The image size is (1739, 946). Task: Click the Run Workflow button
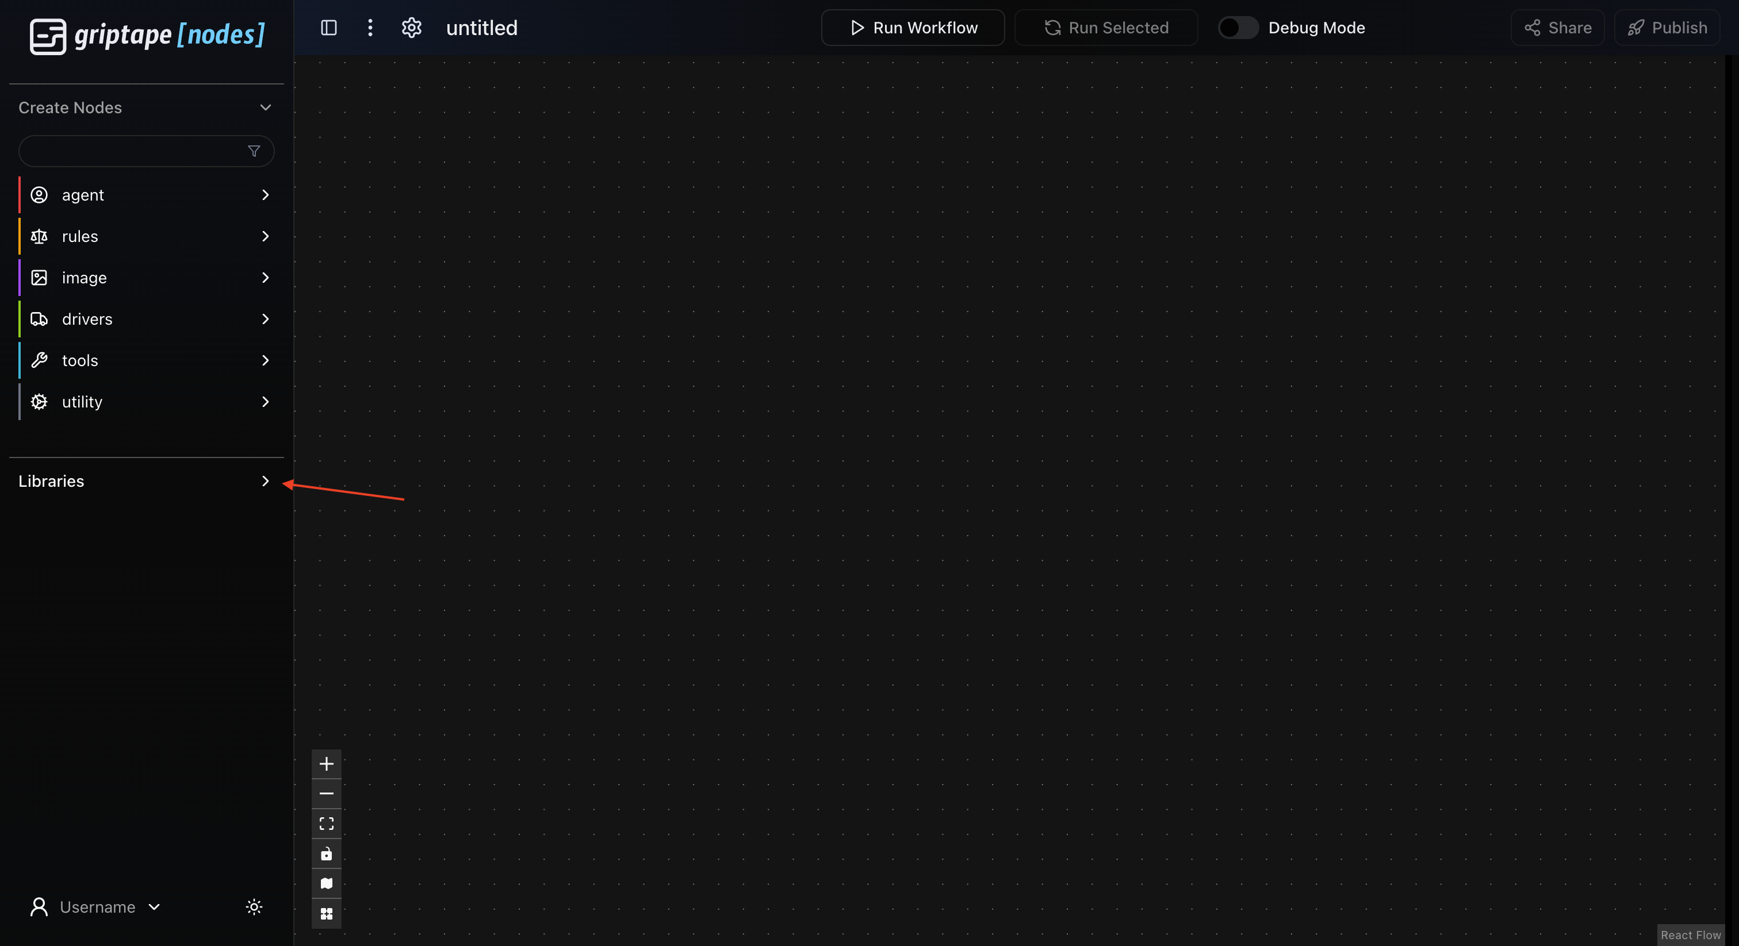(913, 28)
